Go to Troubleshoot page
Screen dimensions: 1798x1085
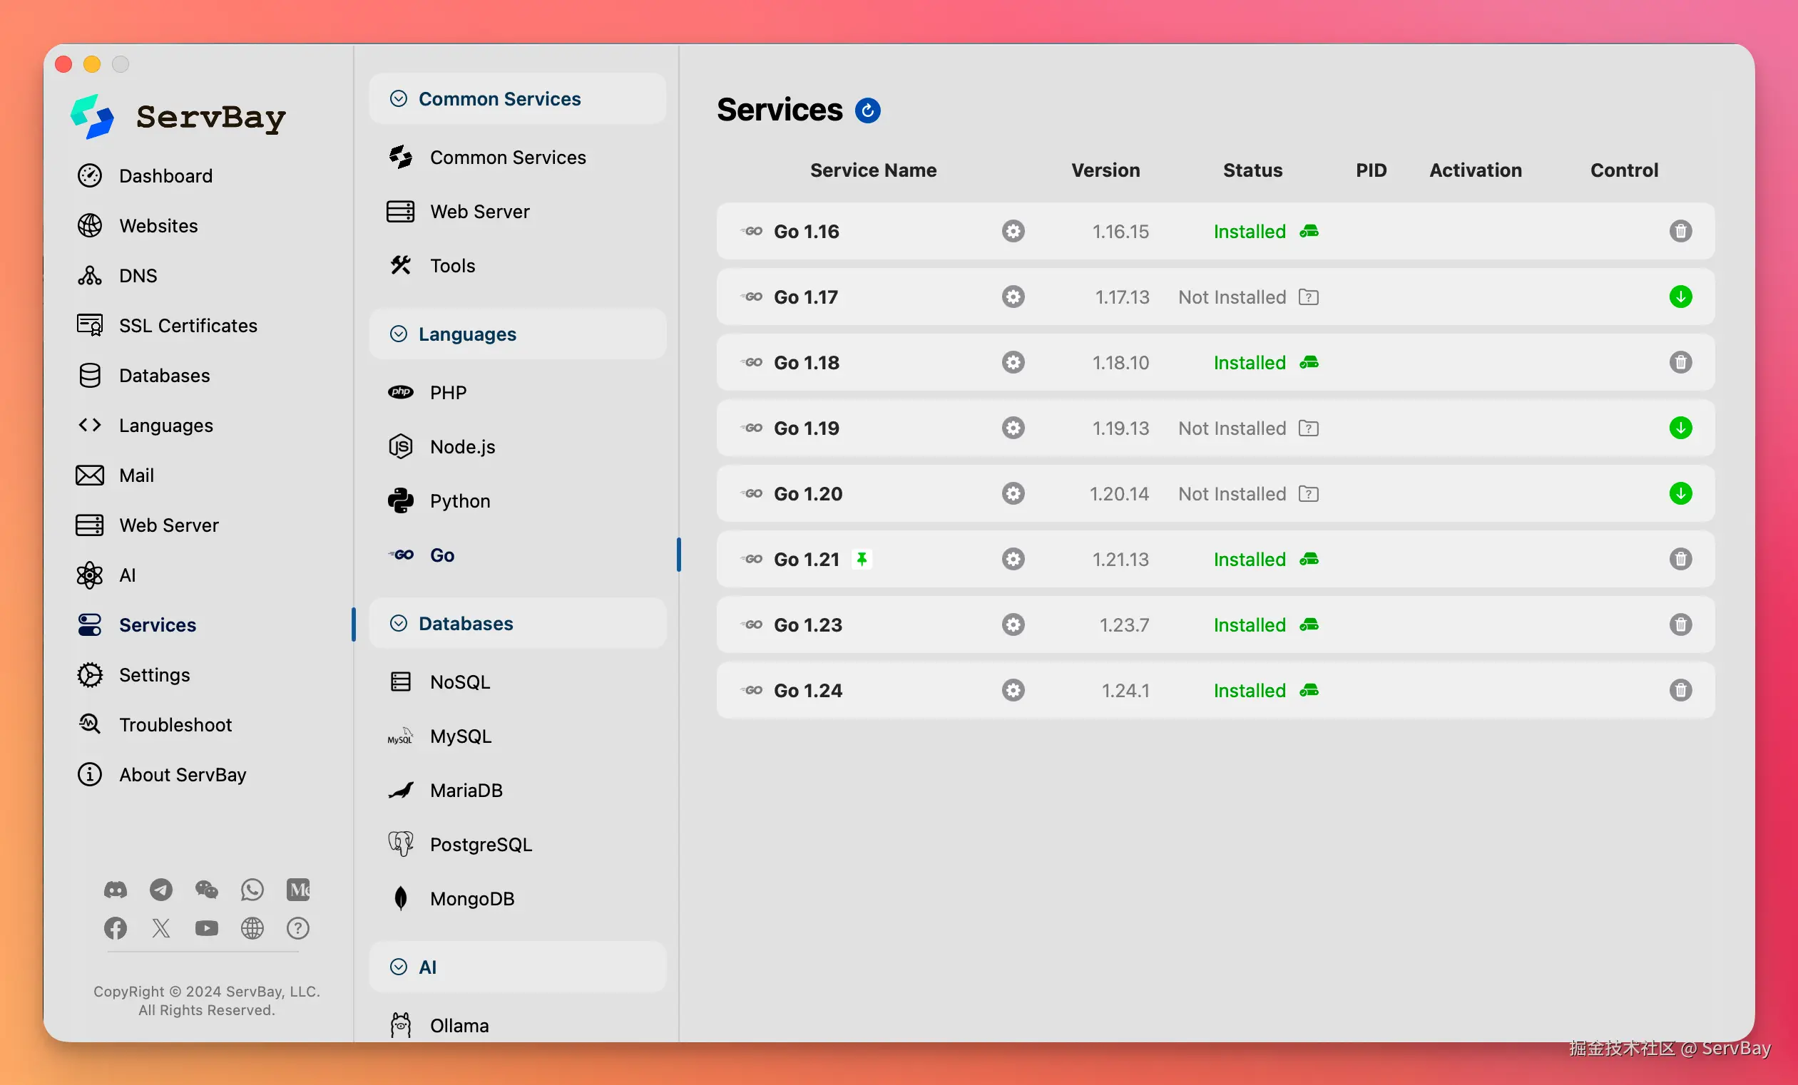pos(175,725)
